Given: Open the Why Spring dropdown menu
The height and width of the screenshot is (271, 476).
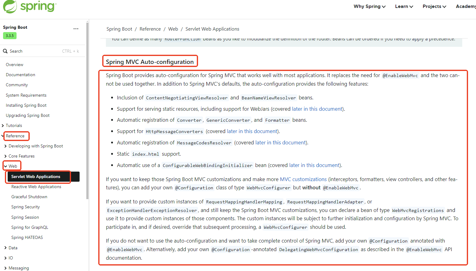Looking at the screenshot, I should click(x=369, y=6).
